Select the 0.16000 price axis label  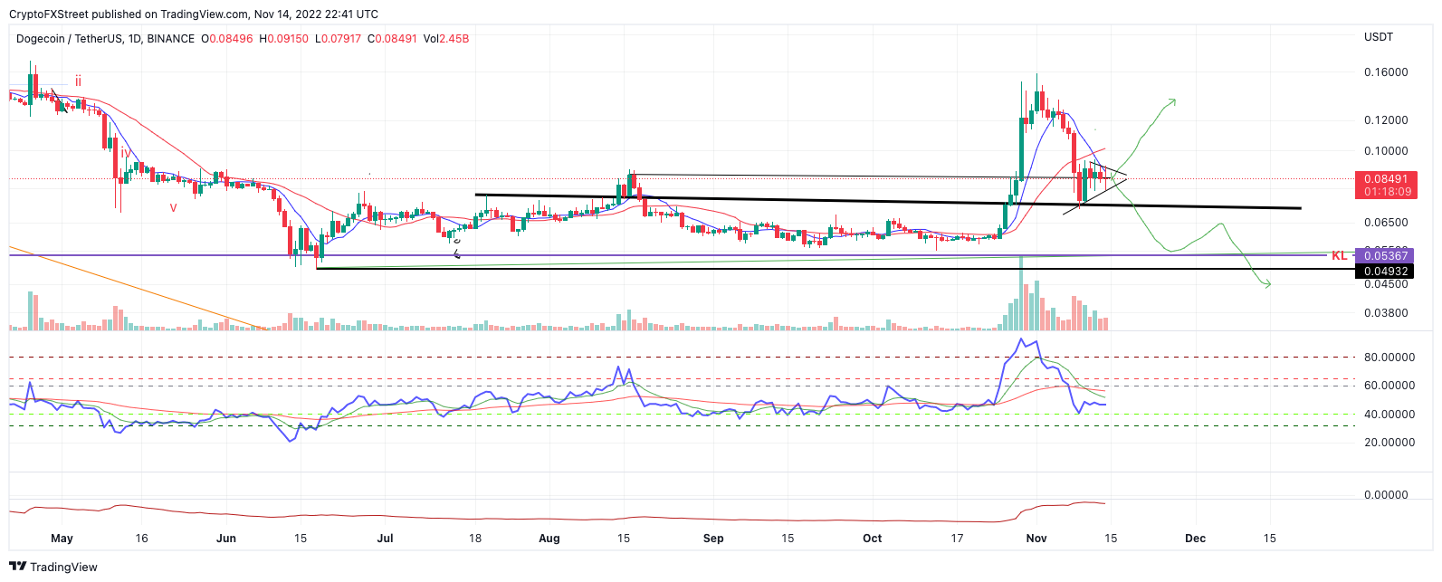coord(1385,72)
